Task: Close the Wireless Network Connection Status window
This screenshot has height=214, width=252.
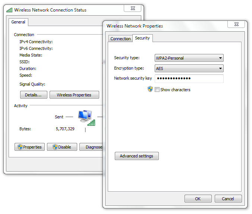Action: click(133, 8)
